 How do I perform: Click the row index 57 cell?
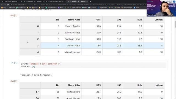(30, 92)
